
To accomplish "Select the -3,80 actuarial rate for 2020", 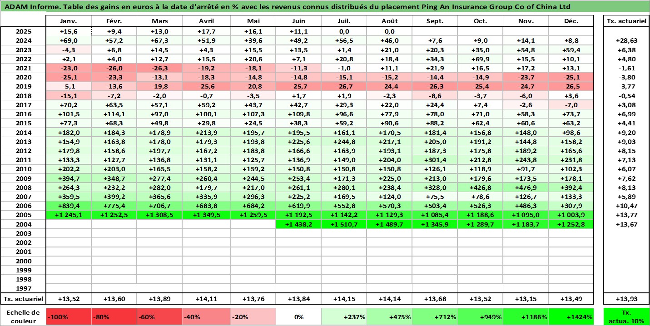I will [626, 77].
